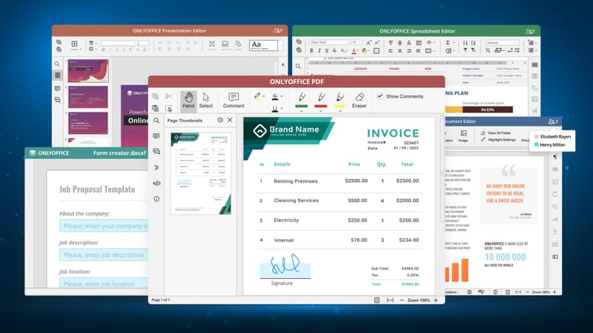Click job location field in Form creator
The width and height of the screenshot is (593, 333).
click(104, 283)
